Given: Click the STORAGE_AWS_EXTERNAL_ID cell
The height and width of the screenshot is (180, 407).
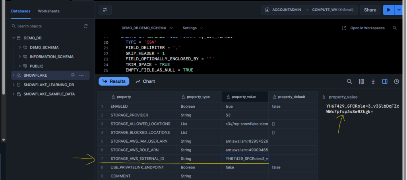Looking at the screenshot, I should [142, 159].
